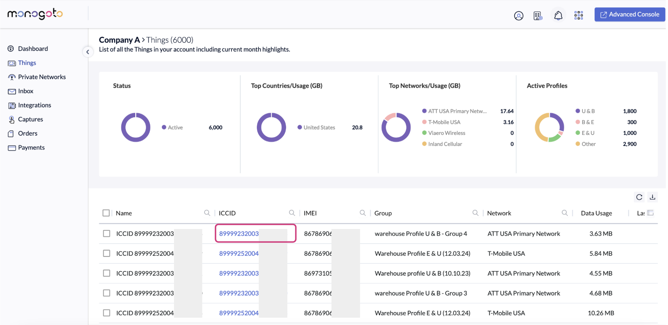Toggle the select-all checkbox in table header

(106, 213)
